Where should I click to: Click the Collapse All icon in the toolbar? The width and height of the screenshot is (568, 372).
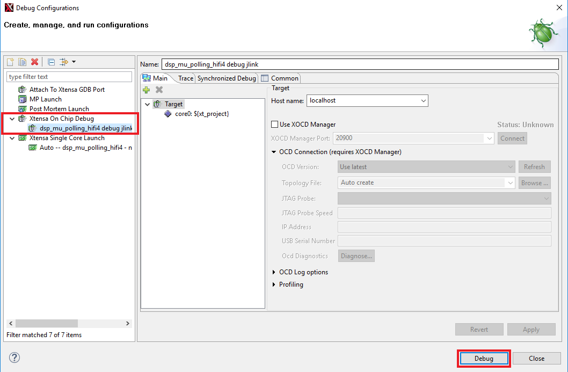pos(52,62)
